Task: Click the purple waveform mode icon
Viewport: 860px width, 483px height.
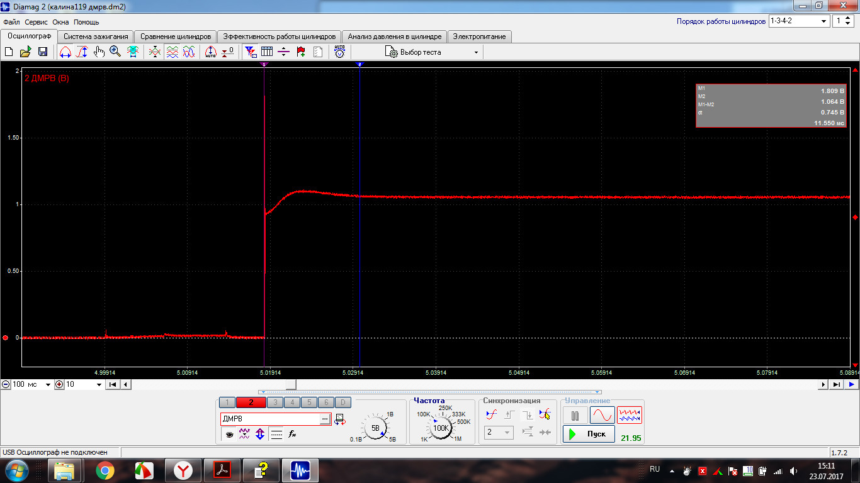Action: click(244, 434)
